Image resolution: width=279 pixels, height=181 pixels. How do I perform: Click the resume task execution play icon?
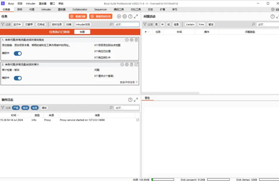tap(119, 16)
